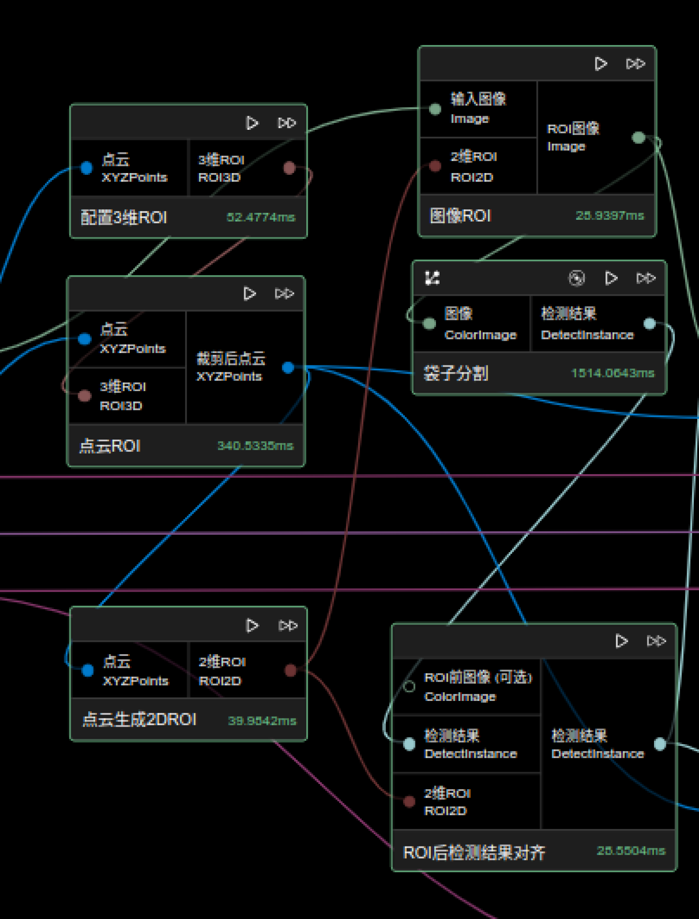Click the ROI图像 output port
This screenshot has height=919, width=699.
click(x=639, y=138)
